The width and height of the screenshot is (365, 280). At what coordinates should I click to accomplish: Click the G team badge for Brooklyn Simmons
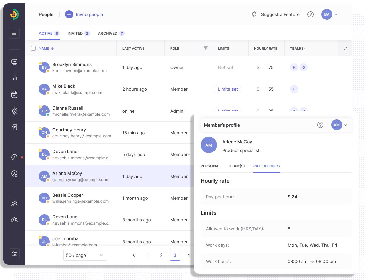304,67
